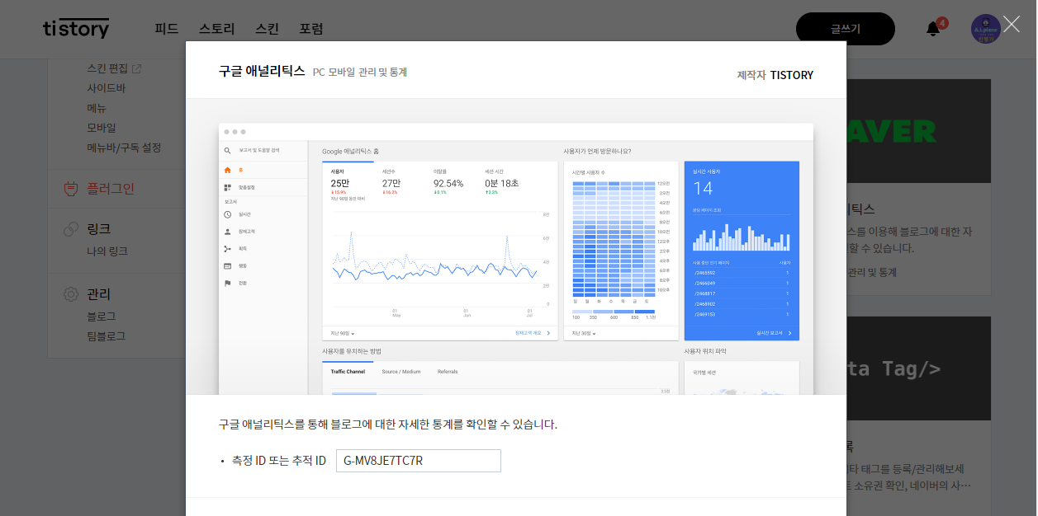Open 메뉴바/구독 설정 in sidebar

click(x=124, y=148)
